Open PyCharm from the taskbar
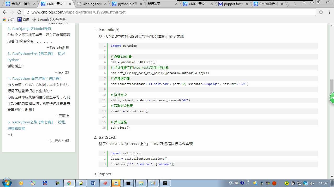Viewport: 334px width, 187px height. coord(165,183)
